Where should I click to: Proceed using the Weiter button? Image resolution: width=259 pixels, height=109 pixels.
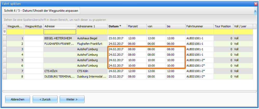tap(72, 99)
